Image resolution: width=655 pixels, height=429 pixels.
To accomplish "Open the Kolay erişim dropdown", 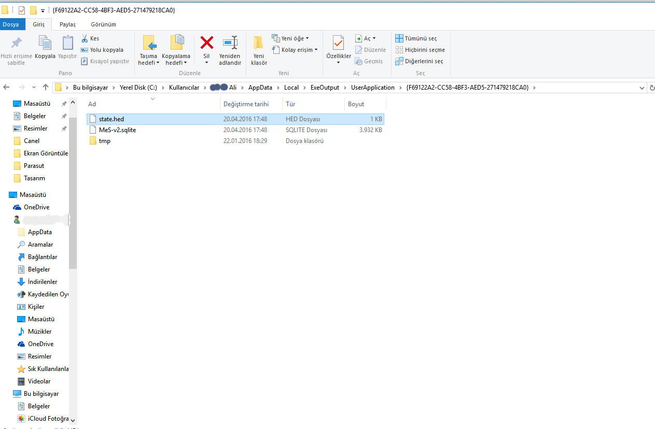I will pos(295,50).
